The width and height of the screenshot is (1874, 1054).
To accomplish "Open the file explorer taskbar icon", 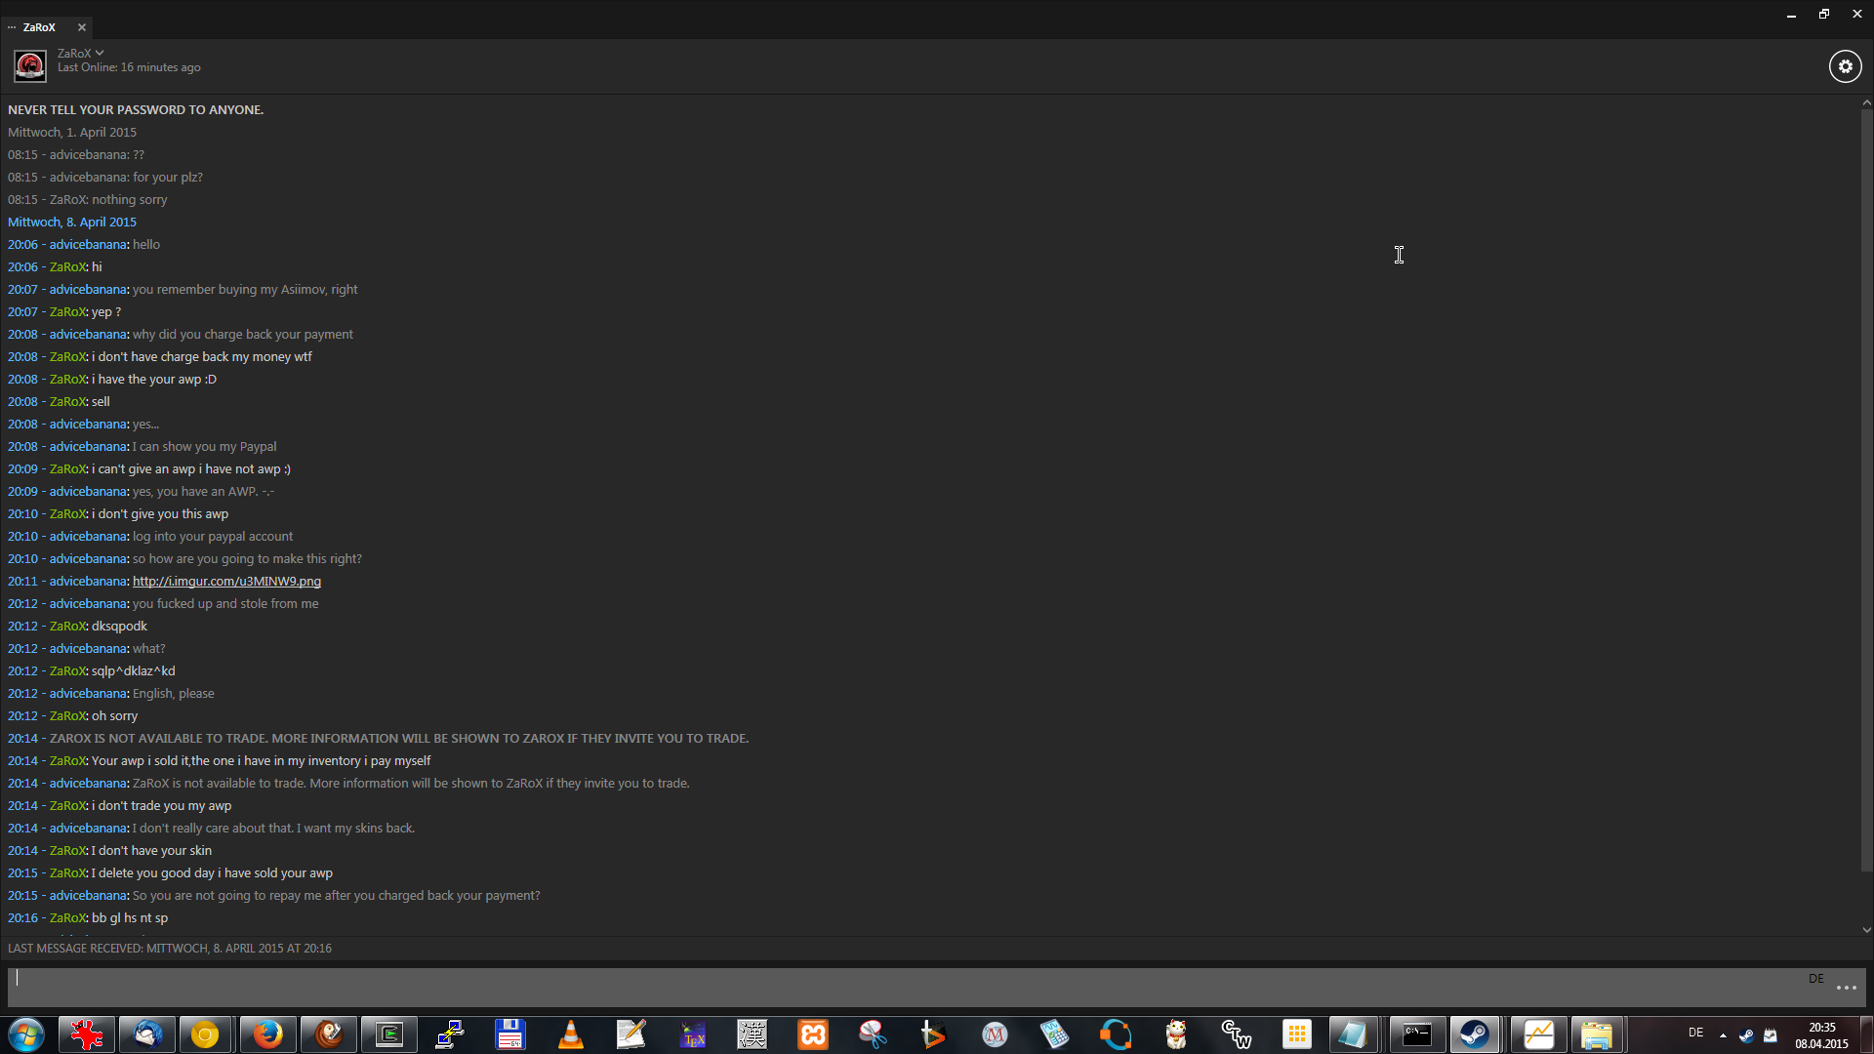I will [x=1596, y=1034].
